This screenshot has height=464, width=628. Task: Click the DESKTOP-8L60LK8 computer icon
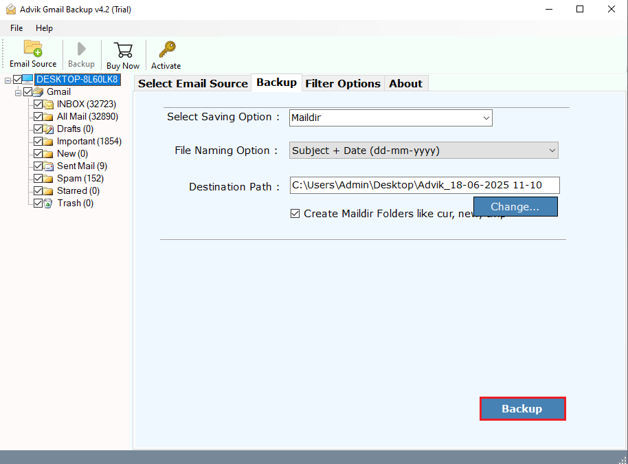pos(27,79)
